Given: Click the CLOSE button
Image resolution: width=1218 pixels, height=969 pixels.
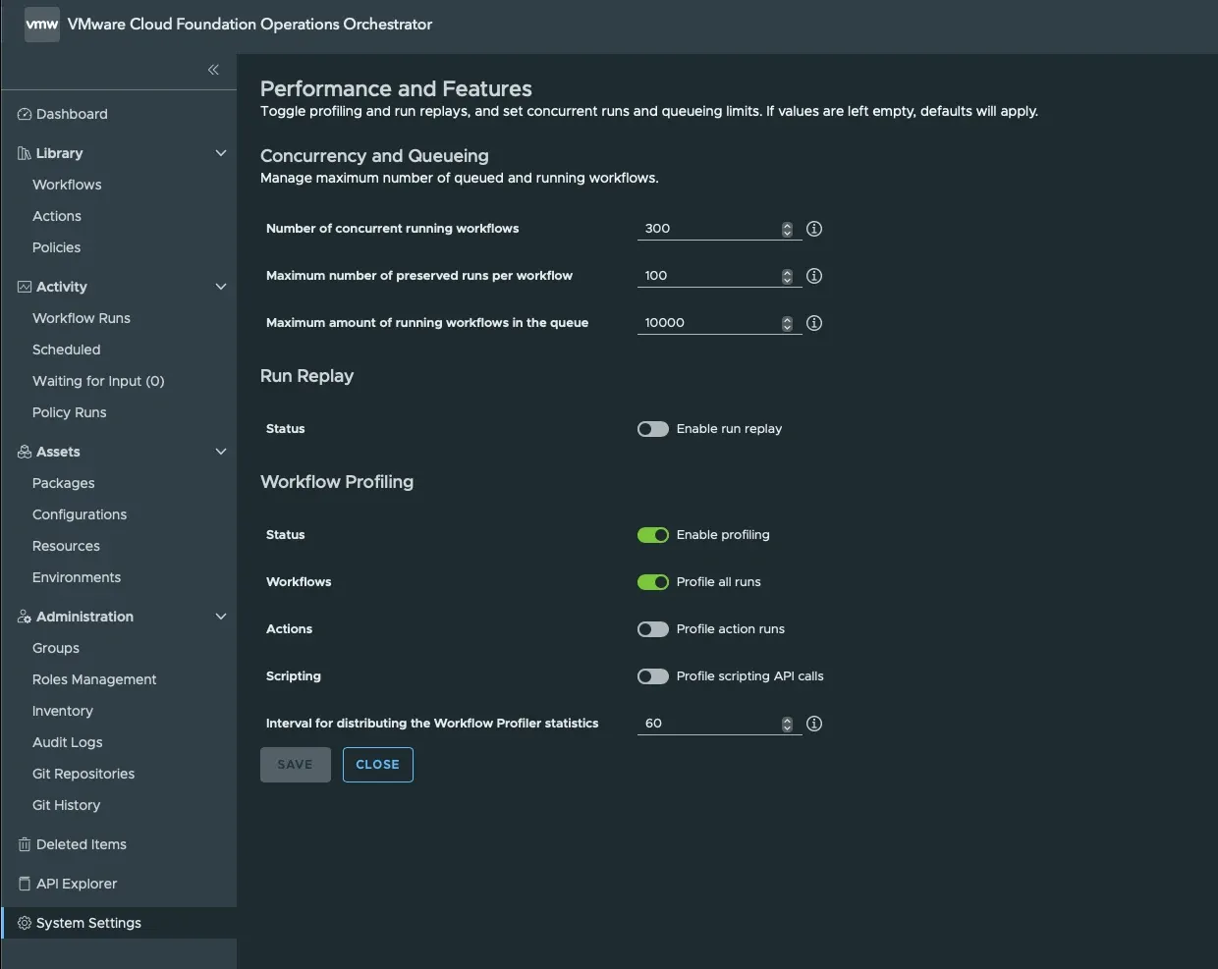Looking at the screenshot, I should (378, 765).
